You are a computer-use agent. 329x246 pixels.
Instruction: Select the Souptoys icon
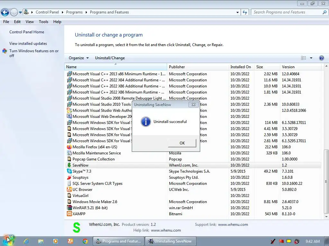(69, 177)
